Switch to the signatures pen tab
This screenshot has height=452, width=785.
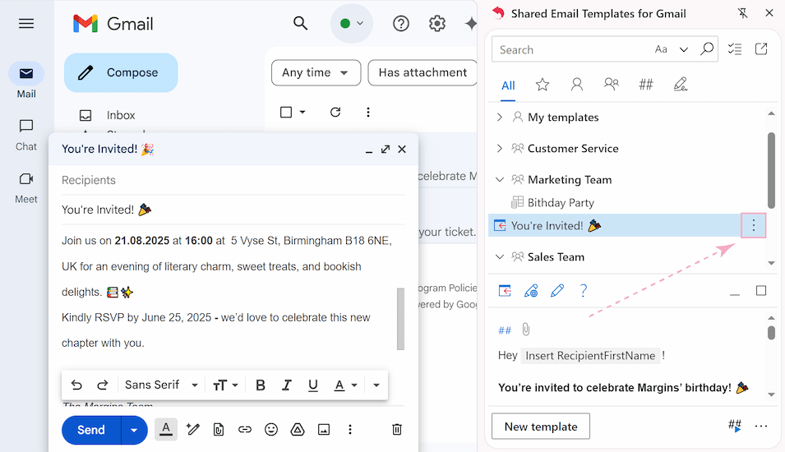[681, 84]
